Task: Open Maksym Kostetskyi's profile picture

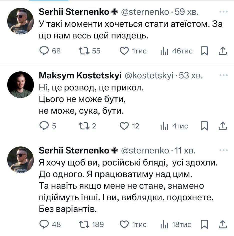Action: pos(20,85)
